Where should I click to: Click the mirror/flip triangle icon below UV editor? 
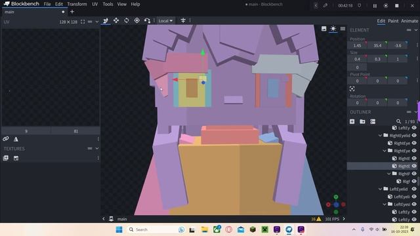(16, 139)
